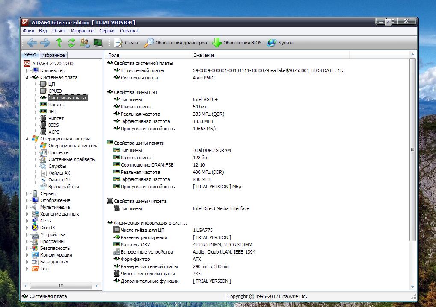The height and width of the screenshot is (307, 436).
Task: Collapse the Операционная система parent node
Action: click(x=27, y=139)
